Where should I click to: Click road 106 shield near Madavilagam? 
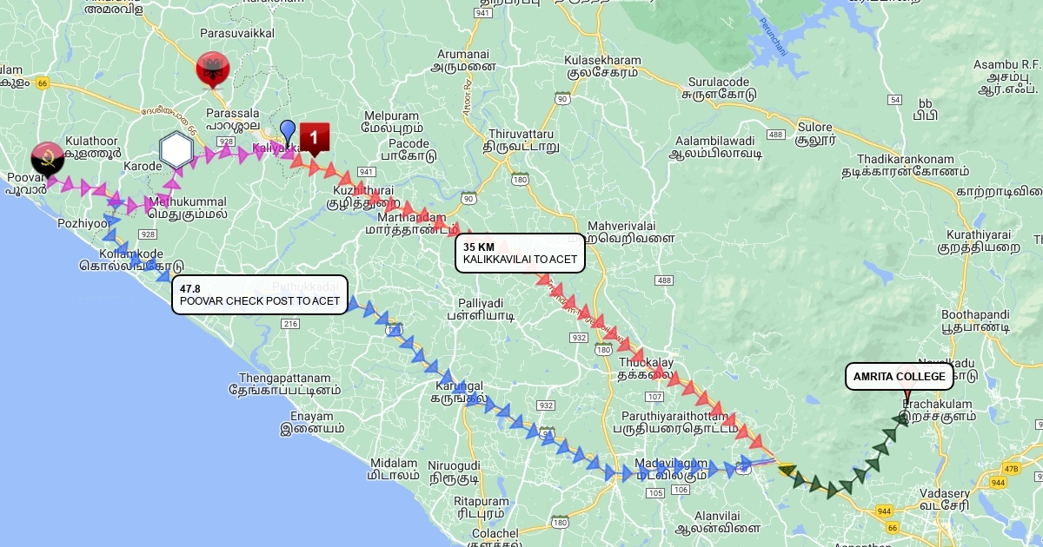pos(681,490)
